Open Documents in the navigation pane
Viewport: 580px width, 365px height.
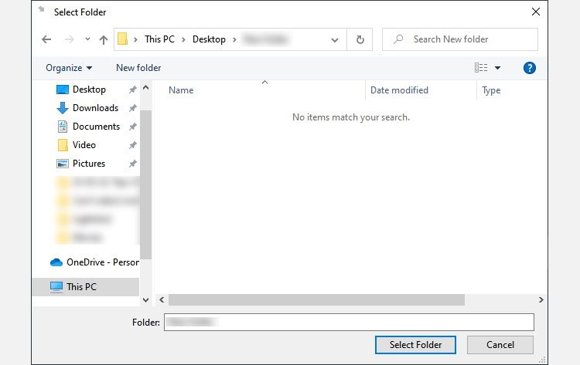(96, 127)
